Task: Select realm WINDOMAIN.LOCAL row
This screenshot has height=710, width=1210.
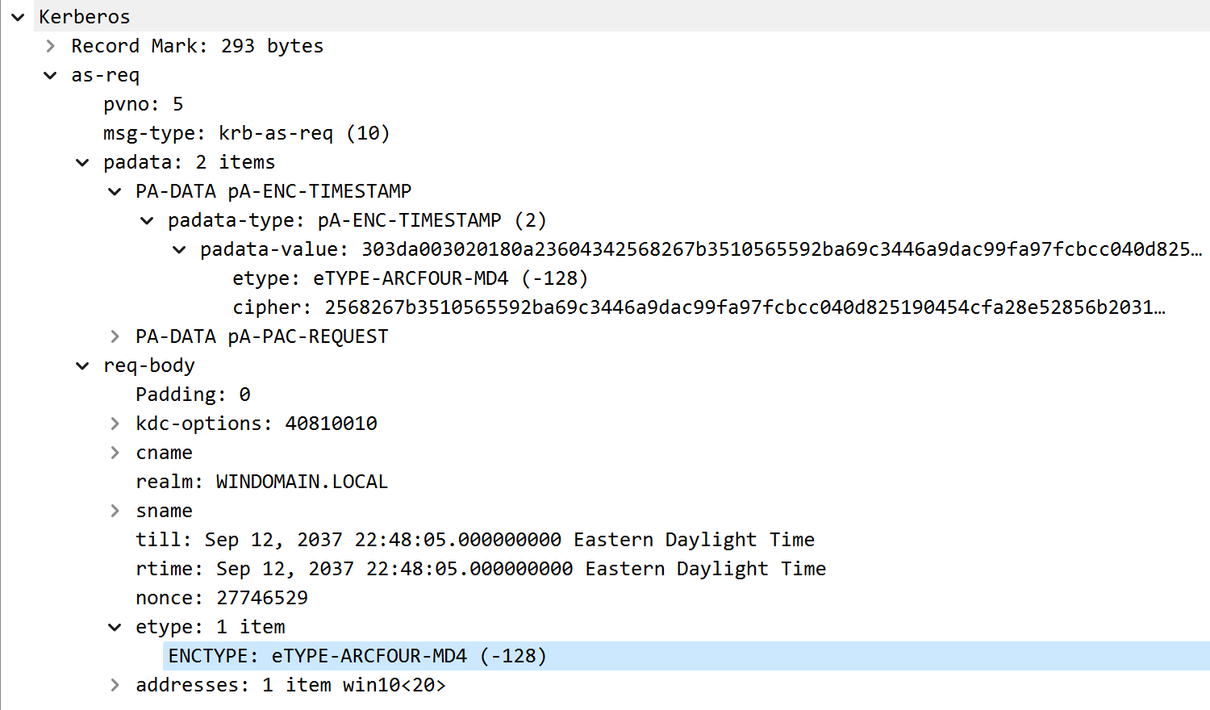Action: [x=261, y=482]
